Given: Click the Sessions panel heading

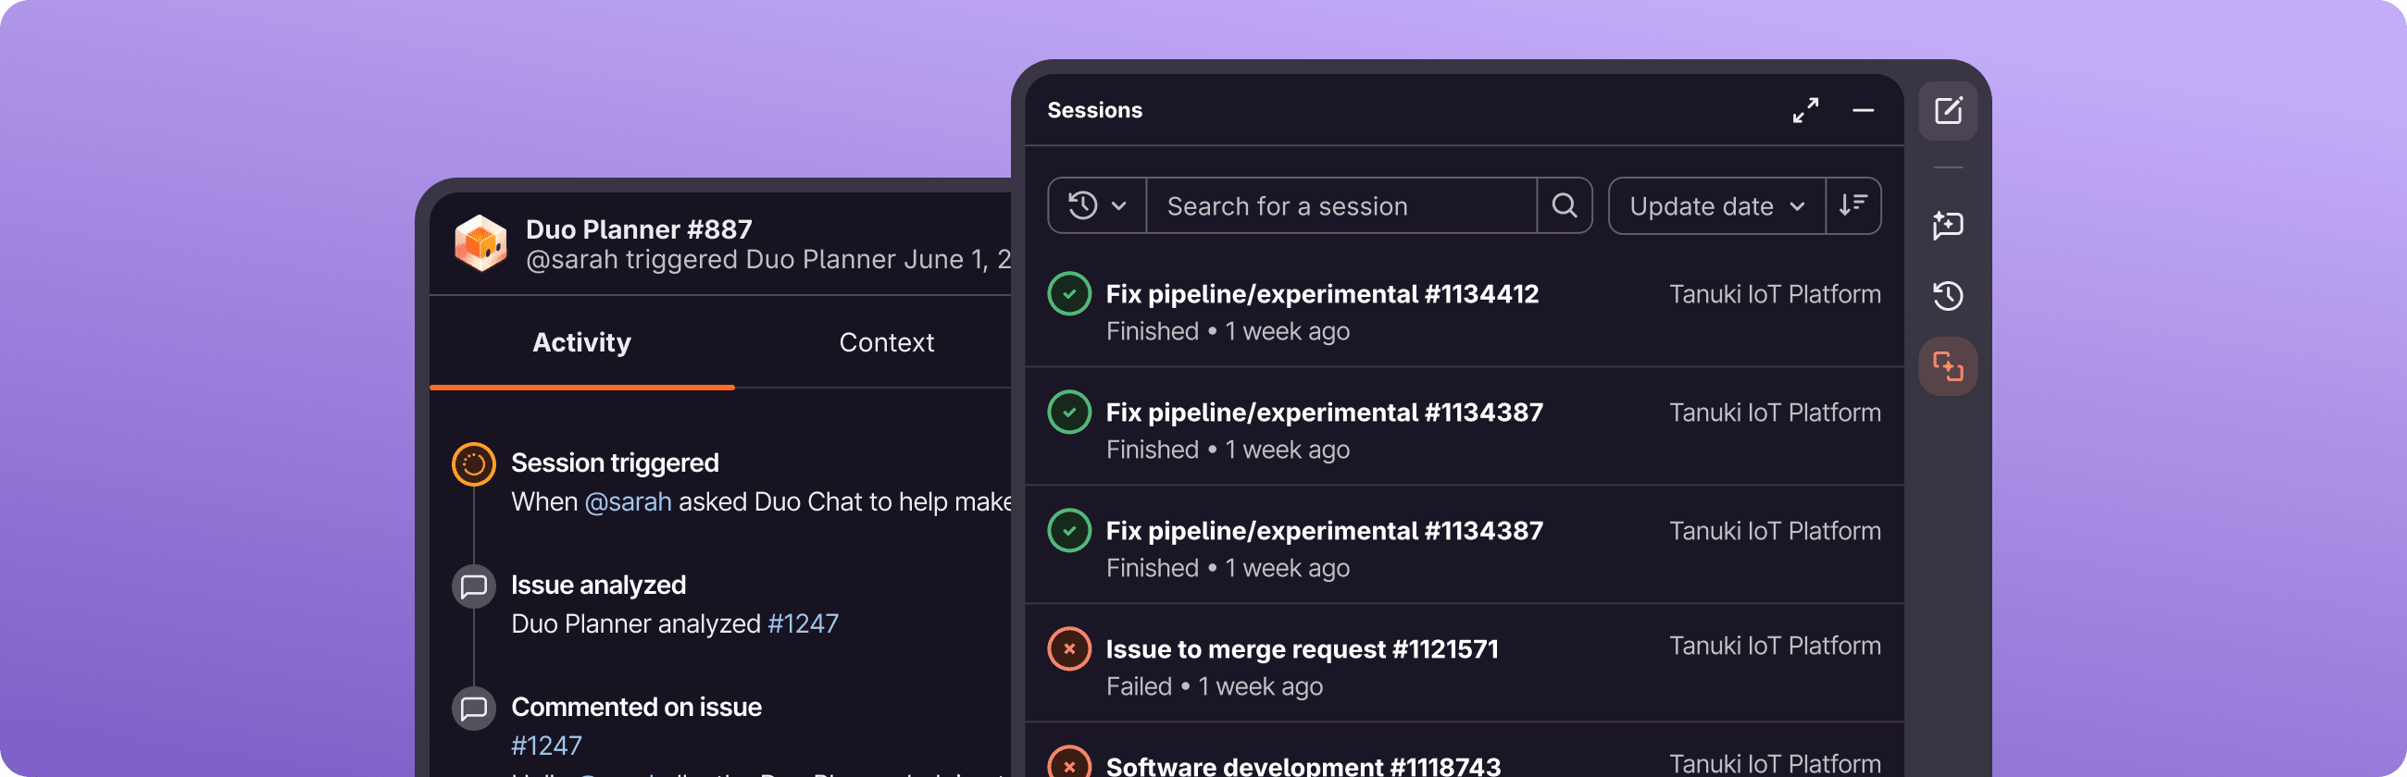Looking at the screenshot, I should click(1095, 110).
